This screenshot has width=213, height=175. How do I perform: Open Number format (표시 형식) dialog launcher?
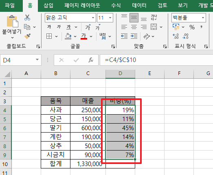pos(206,47)
